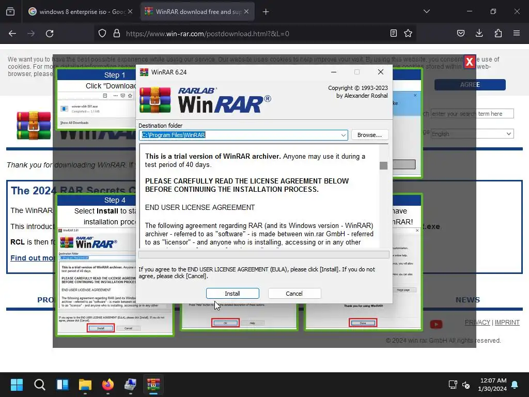Open the Firefox hamburger application menu

[x=517, y=34]
